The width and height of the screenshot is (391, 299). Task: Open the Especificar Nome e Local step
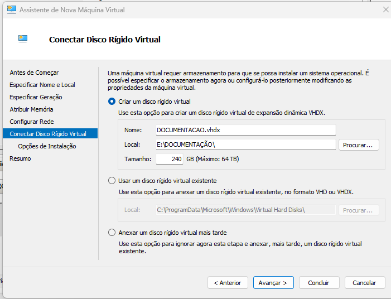coord(42,85)
